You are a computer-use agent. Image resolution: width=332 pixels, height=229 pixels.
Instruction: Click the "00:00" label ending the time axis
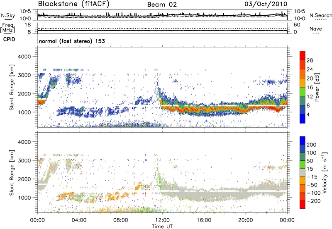(287, 220)
